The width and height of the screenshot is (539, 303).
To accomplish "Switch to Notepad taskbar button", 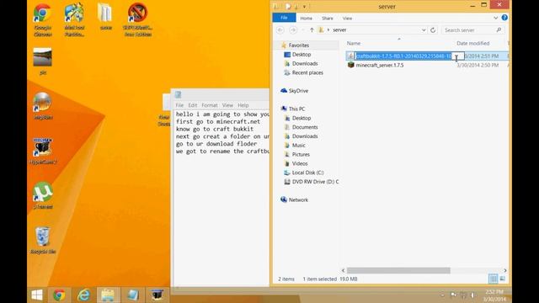I will pos(133,295).
